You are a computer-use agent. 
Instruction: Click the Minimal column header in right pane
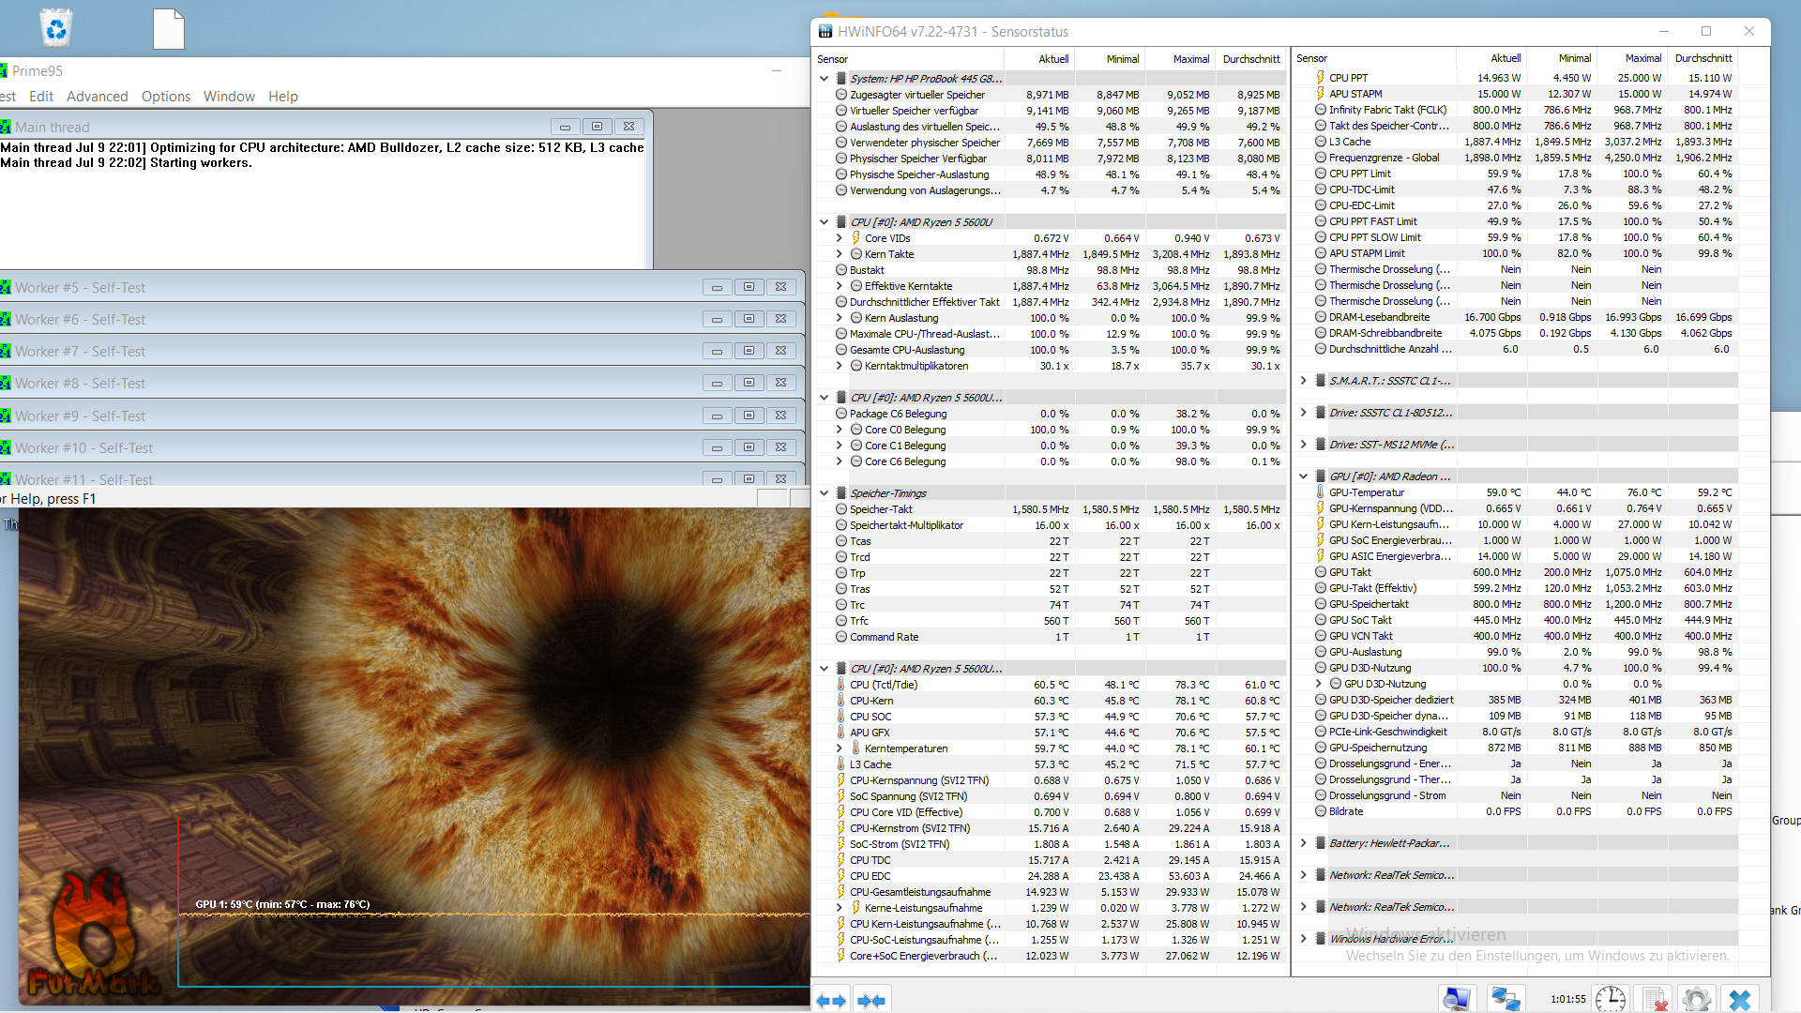click(1563, 58)
